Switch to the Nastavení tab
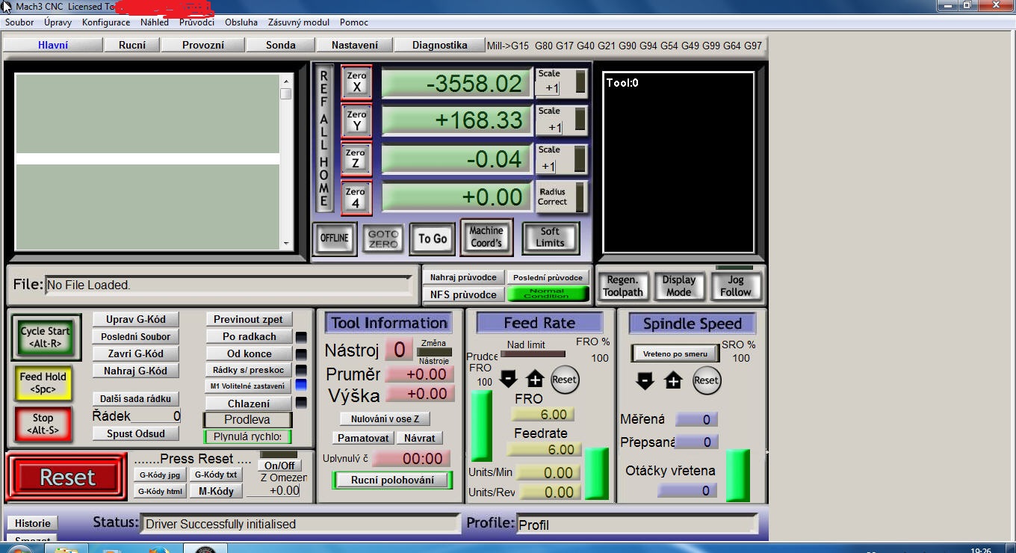 (x=355, y=45)
